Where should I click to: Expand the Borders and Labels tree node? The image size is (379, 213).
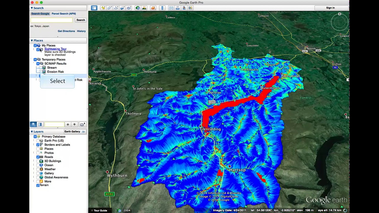[33, 145]
